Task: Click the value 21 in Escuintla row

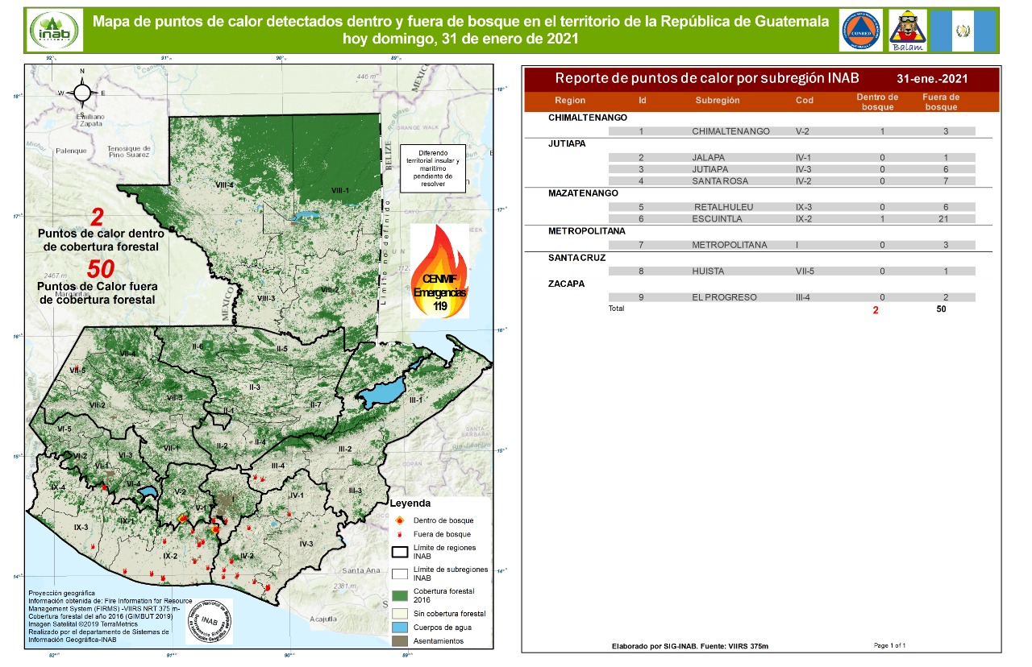Action: click(x=945, y=219)
